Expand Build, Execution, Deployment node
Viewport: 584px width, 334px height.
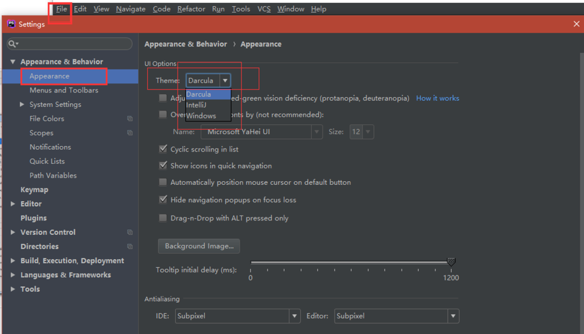(x=13, y=261)
